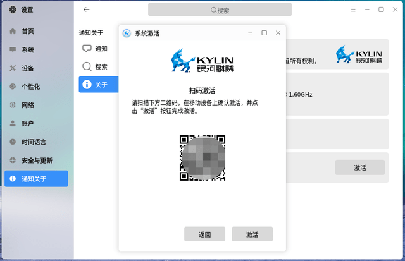This screenshot has width=405, height=261.
Task: Open the 设备 devices section
Action: pyautogui.click(x=36, y=68)
